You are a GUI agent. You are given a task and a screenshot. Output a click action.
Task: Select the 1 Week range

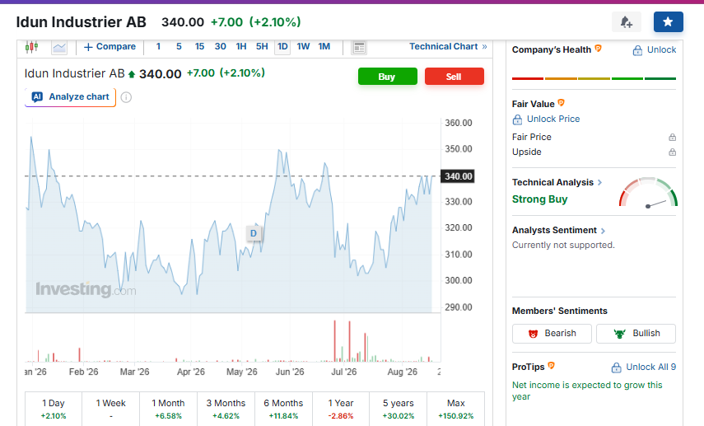tap(111, 409)
